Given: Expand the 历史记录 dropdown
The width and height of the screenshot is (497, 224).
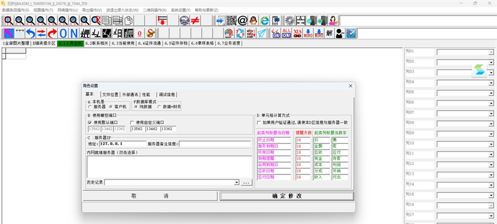Looking at the screenshot, I should pos(237,182).
